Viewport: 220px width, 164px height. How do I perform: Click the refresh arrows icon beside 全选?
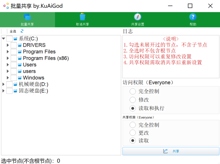click(x=22, y=31)
